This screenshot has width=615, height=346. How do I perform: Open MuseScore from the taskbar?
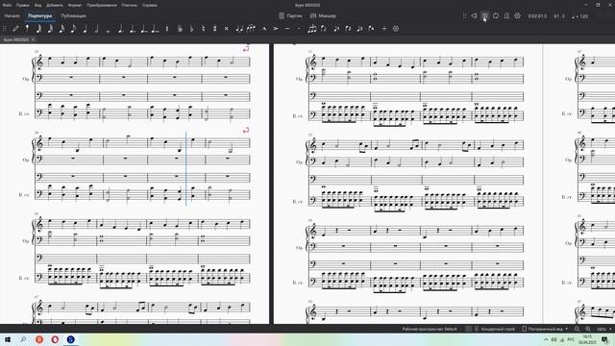point(70,339)
